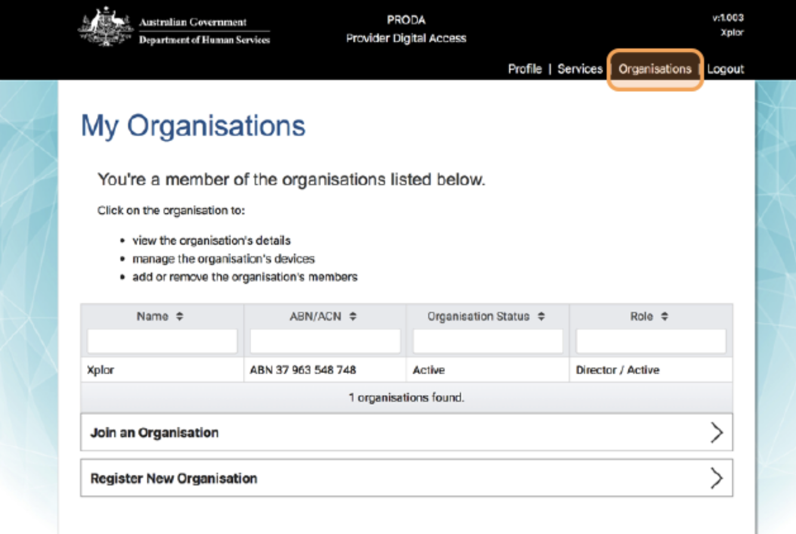The height and width of the screenshot is (534, 796).
Task: Click the Director / Active role cell
Action: [x=617, y=370]
